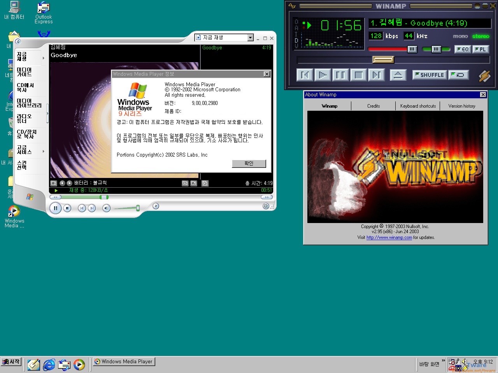Screen dimensions: 498x373
Task: Rewind using Media Player's seek-back button
Action: point(55,197)
